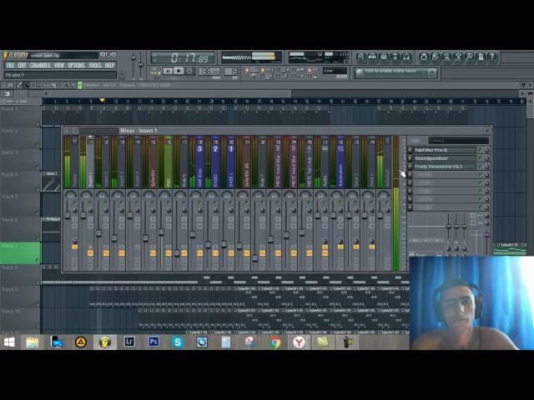This screenshot has width=534, height=400.
Task: Click the third view shortcut icon
Action: (384, 57)
